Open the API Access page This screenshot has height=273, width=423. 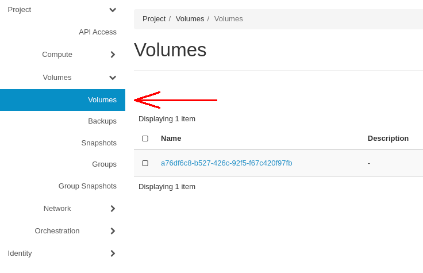98,32
